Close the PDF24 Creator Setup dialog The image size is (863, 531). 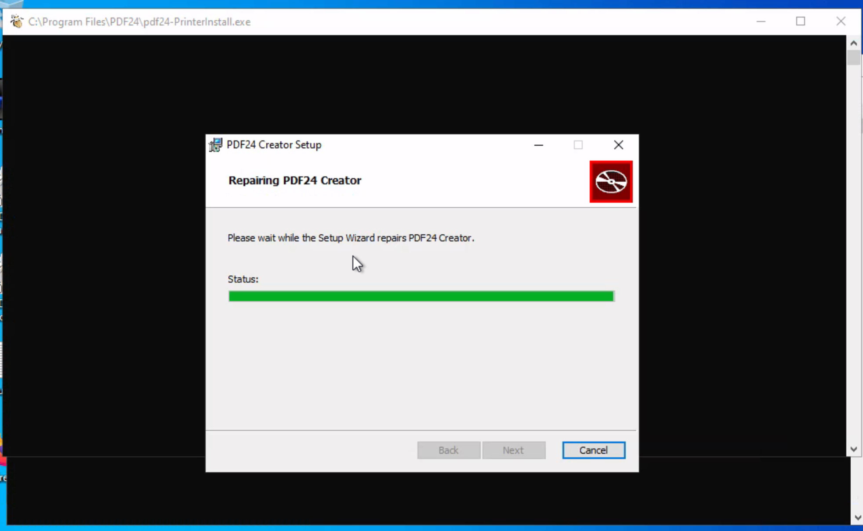pyautogui.click(x=618, y=145)
